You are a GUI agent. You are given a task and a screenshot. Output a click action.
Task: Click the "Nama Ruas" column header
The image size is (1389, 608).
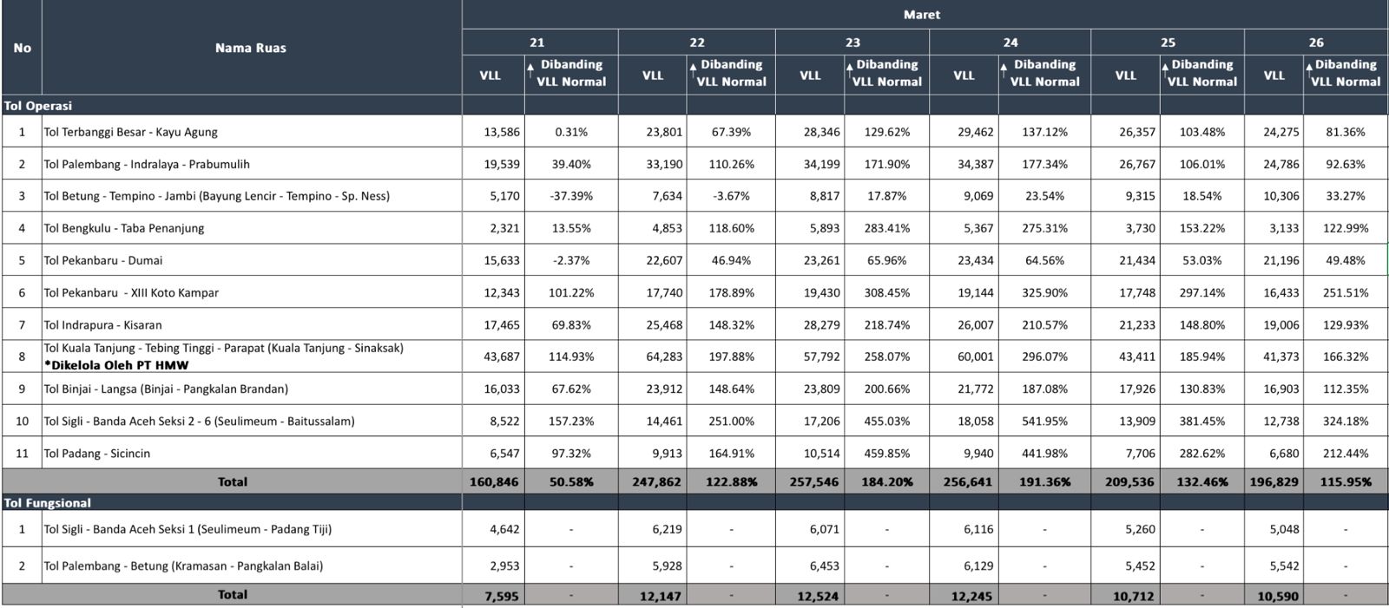click(x=250, y=48)
